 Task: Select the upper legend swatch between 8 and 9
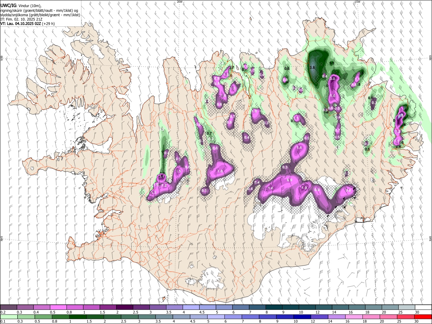coord(274,307)
